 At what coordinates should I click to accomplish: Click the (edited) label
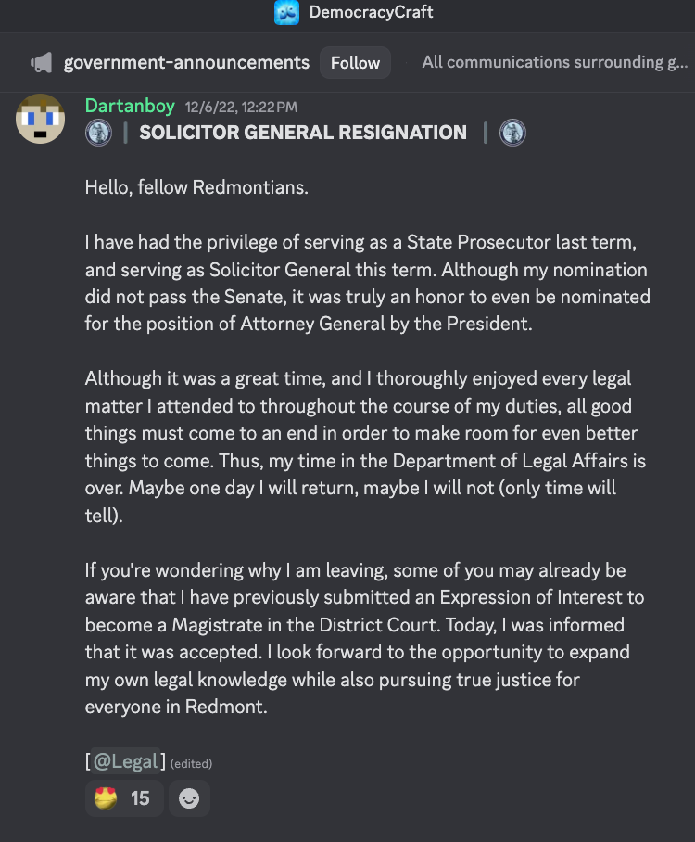click(x=191, y=763)
